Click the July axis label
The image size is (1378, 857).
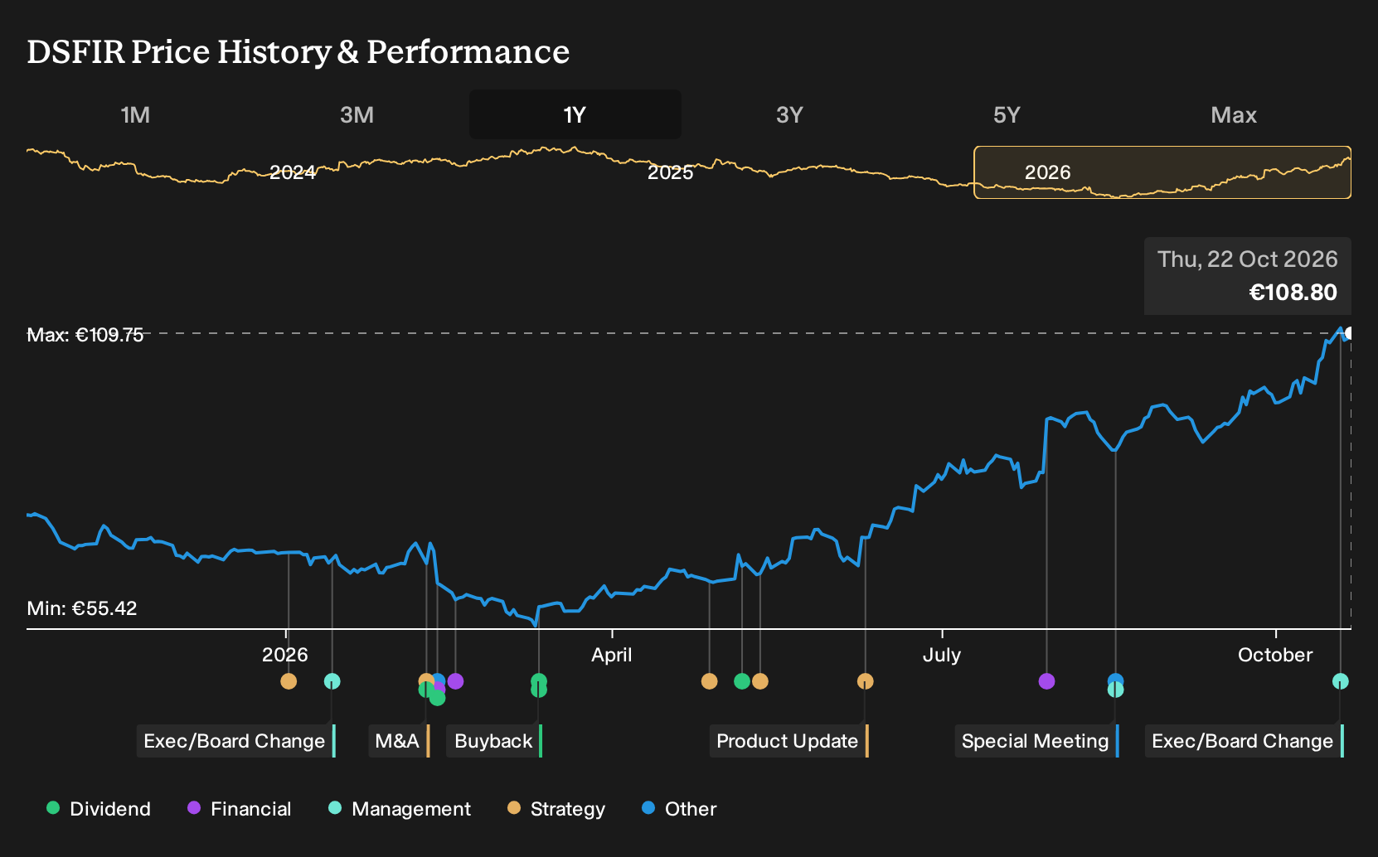tap(942, 655)
